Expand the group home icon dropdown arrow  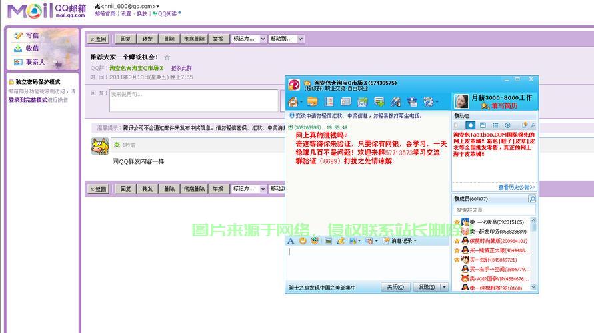[x=301, y=102]
